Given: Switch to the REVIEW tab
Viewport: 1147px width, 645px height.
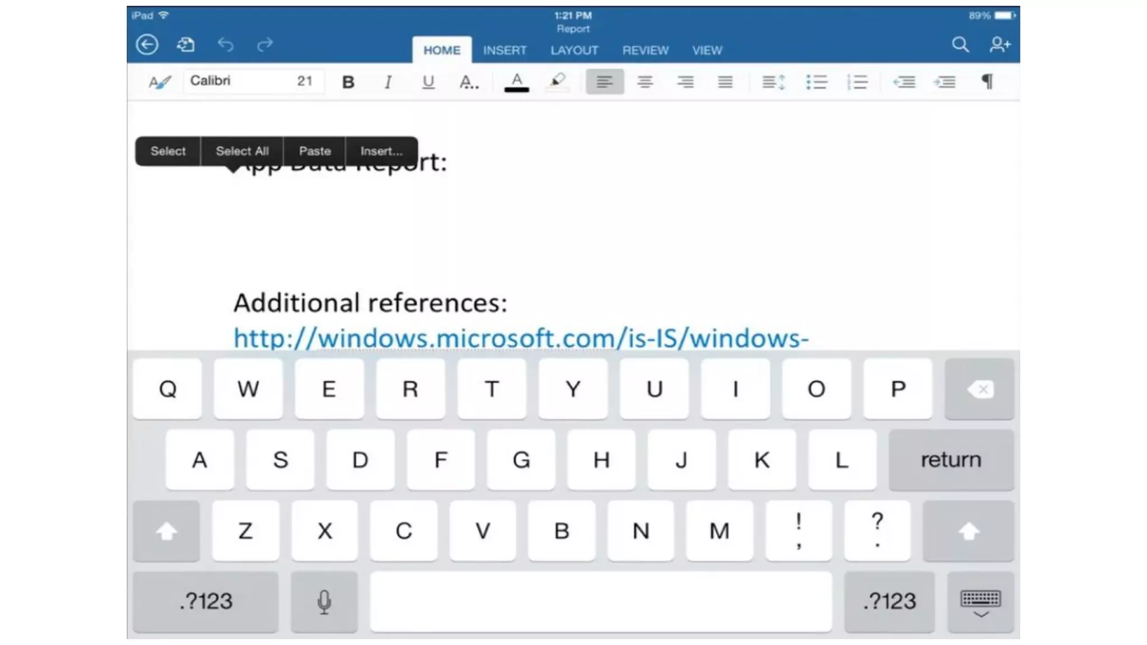Looking at the screenshot, I should [x=645, y=50].
